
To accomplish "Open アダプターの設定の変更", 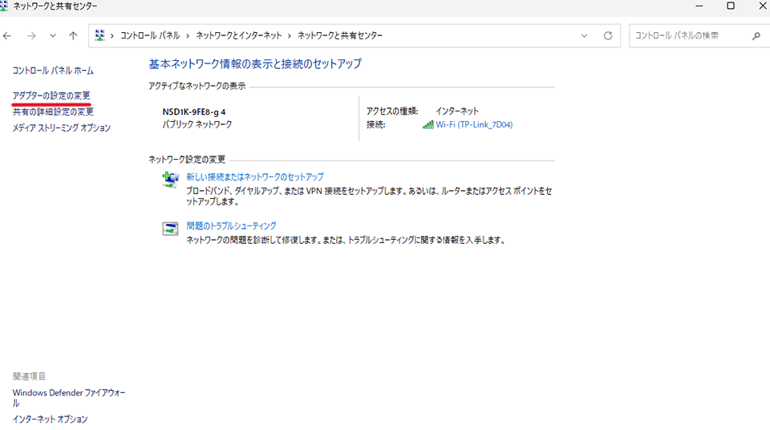I will pyautogui.click(x=51, y=95).
